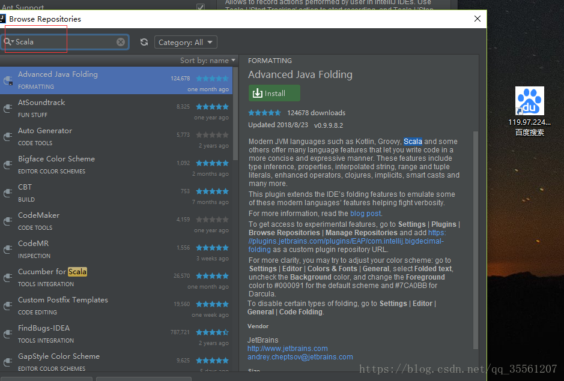564x381 pixels.
Task: Click the Vendor heading in the details
Action: (258, 326)
